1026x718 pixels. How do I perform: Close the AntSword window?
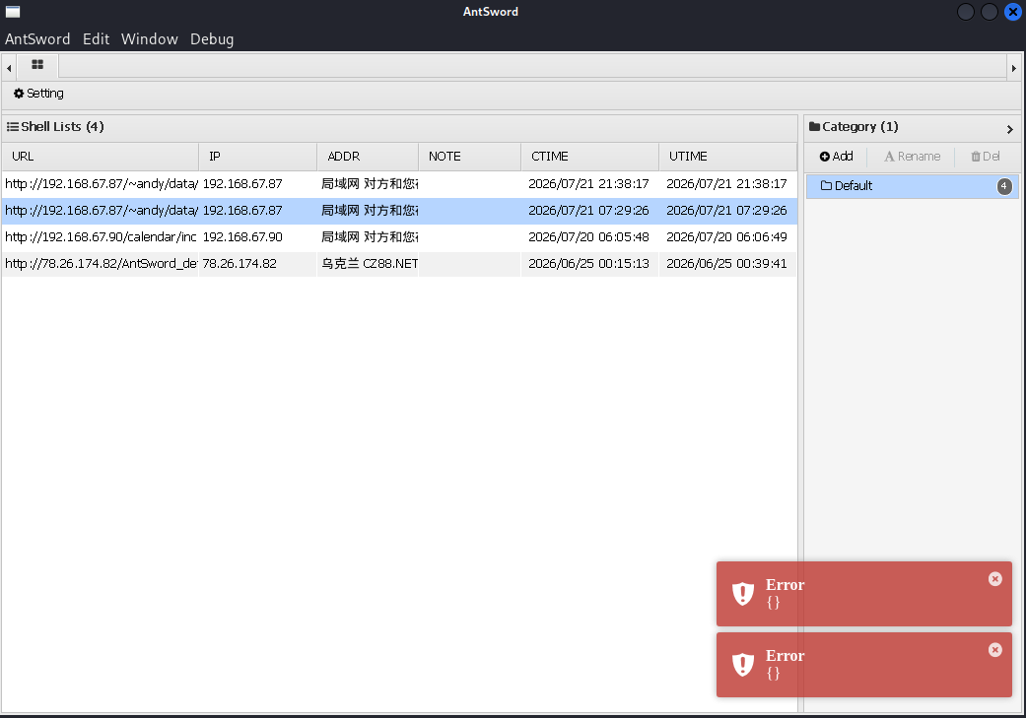[1013, 12]
